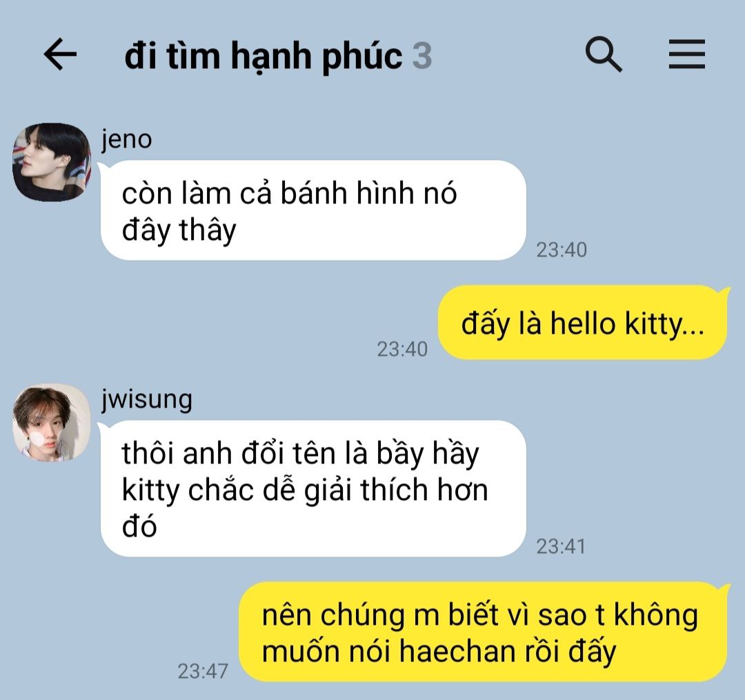
Task: Select yellow bubble "đấy là hello kitty..."
Action: 582,323
